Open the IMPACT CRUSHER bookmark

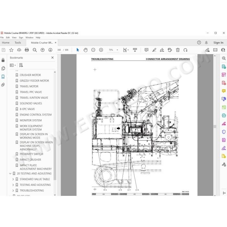click(x=30, y=160)
